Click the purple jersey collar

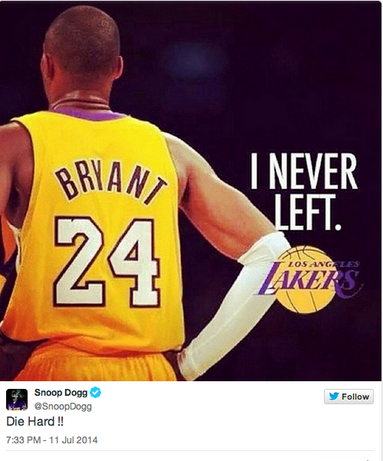[x=88, y=114]
